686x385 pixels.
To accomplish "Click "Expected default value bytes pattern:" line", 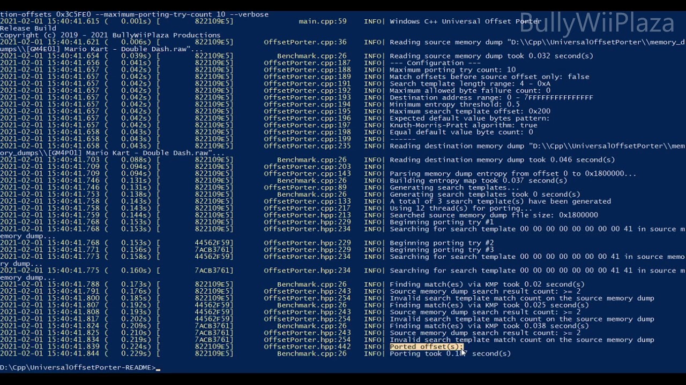I will 470,119.
